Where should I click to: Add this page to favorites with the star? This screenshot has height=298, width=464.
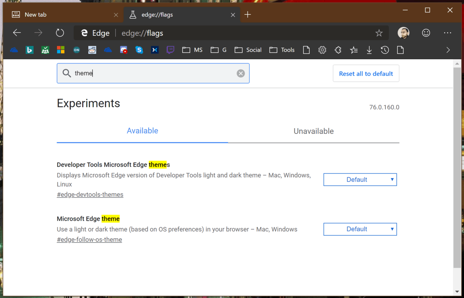(x=379, y=33)
